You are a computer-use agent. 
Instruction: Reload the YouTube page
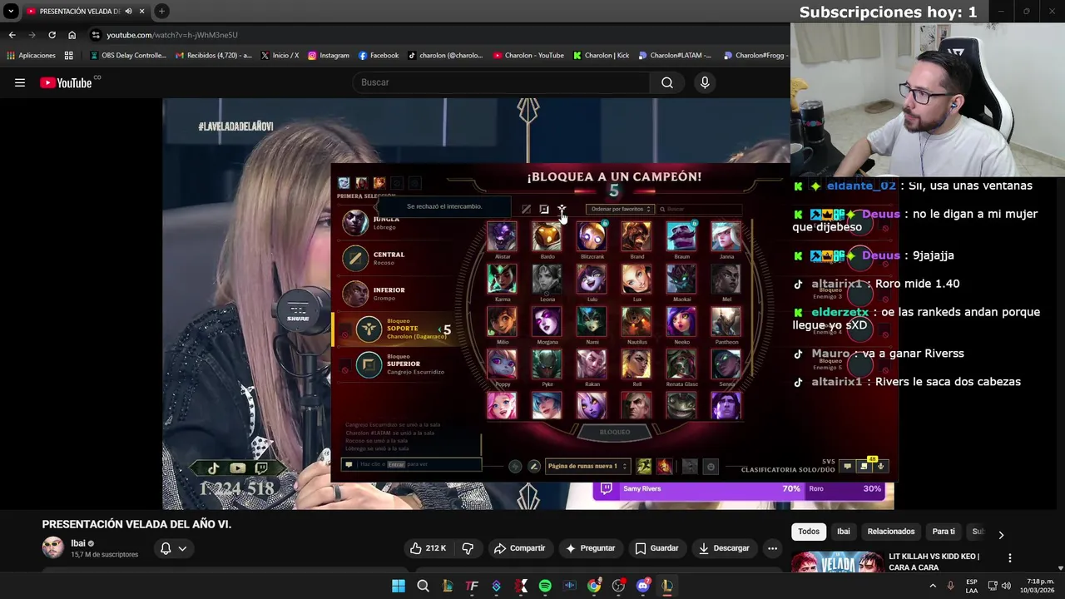point(52,35)
